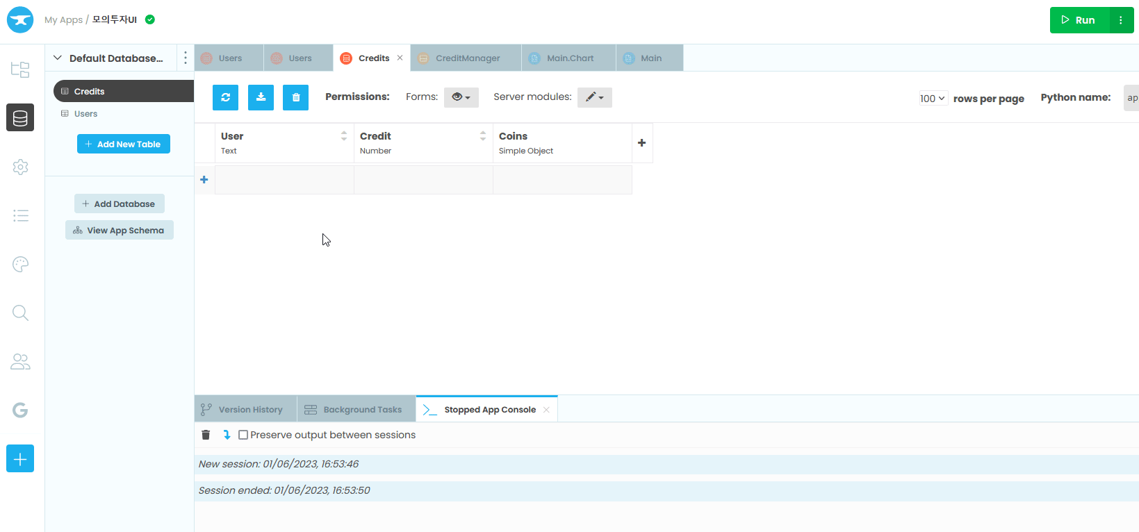Switch to the first Users tab
Viewport: 1139px width, 532px height.
click(x=229, y=58)
